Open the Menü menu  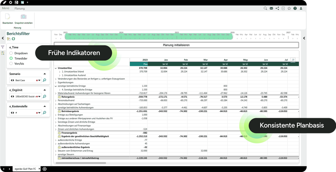pyautogui.click(x=6, y=8)
